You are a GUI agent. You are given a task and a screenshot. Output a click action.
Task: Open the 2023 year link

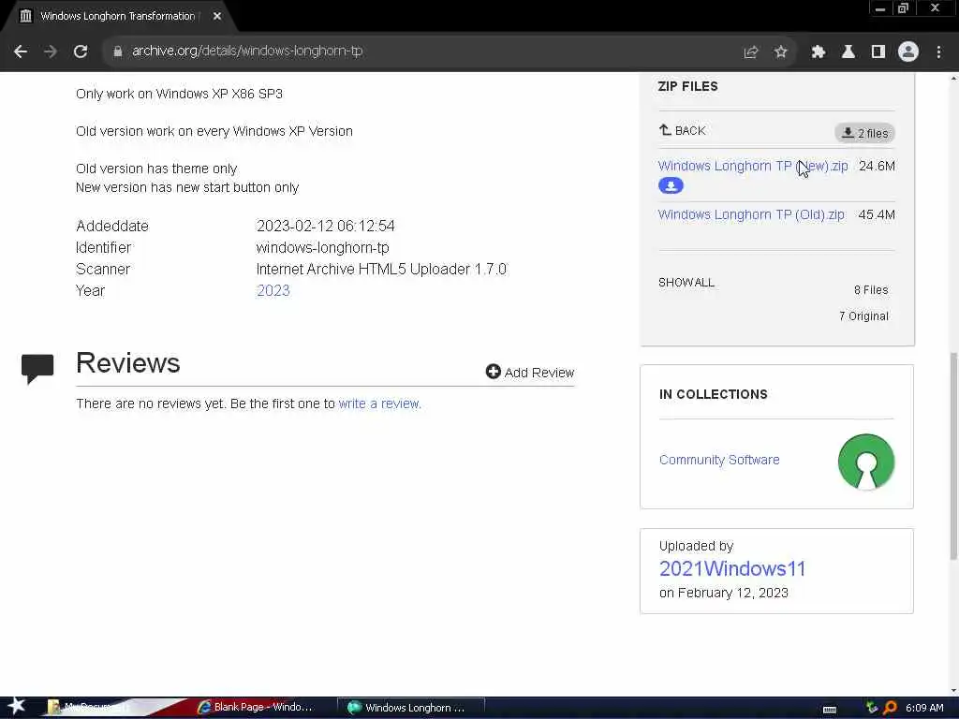pyautogui.click(x=273, y=290)
